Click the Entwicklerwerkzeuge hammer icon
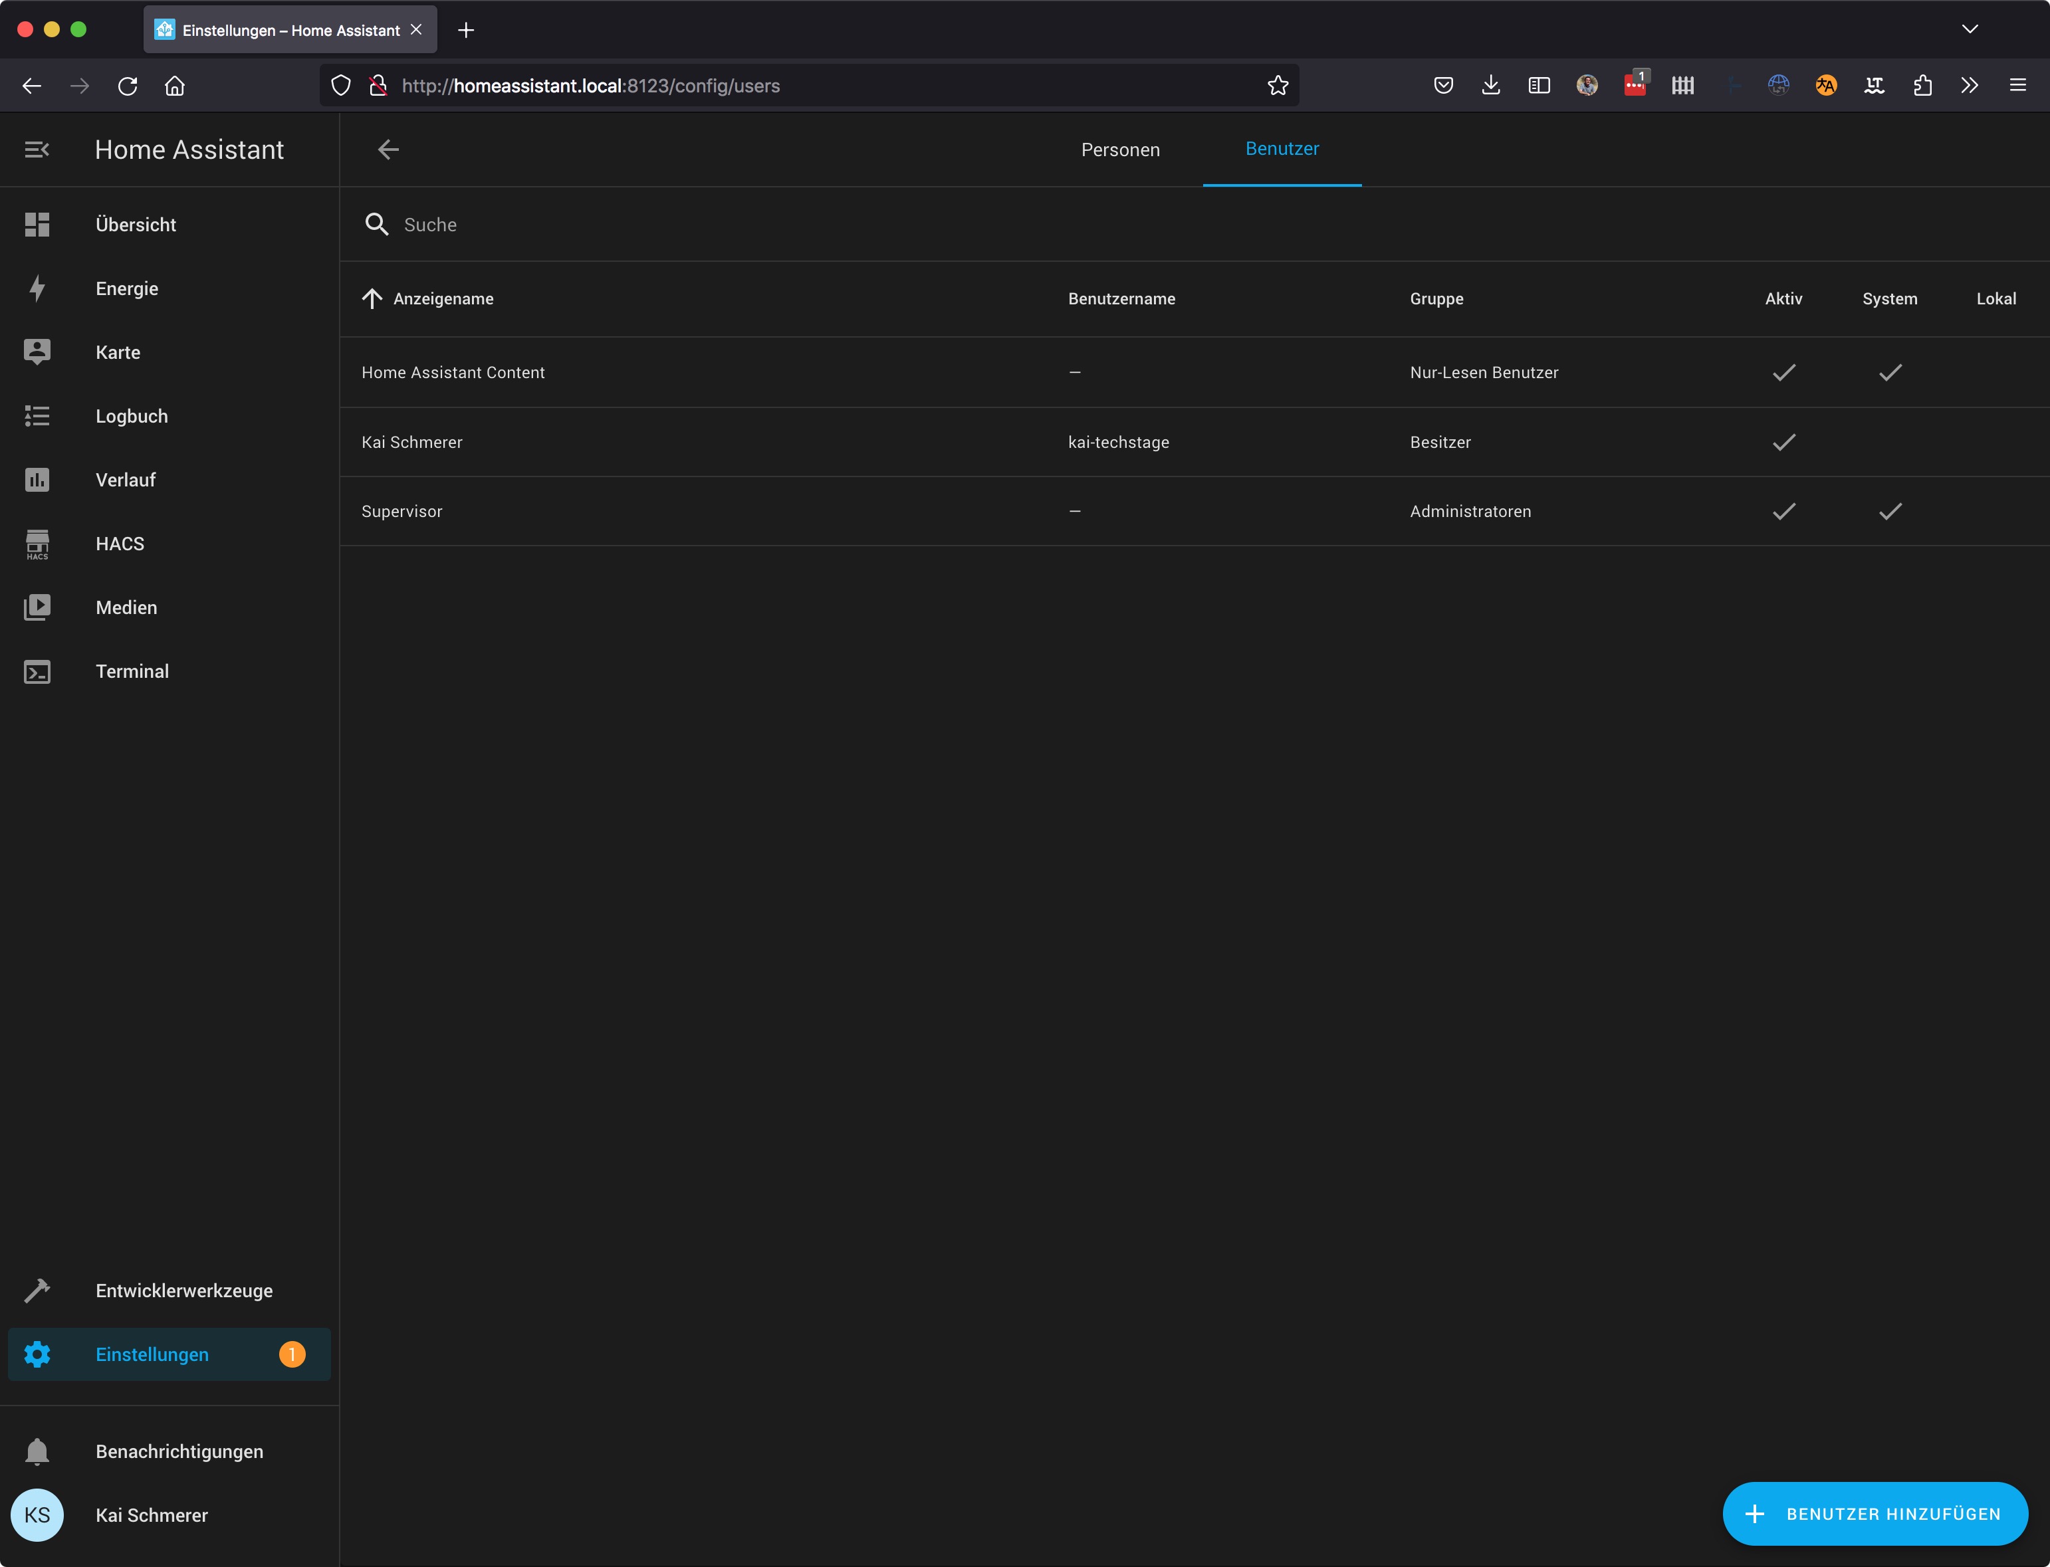Screen dimensions: 2050x1567 pos(37,1291)
